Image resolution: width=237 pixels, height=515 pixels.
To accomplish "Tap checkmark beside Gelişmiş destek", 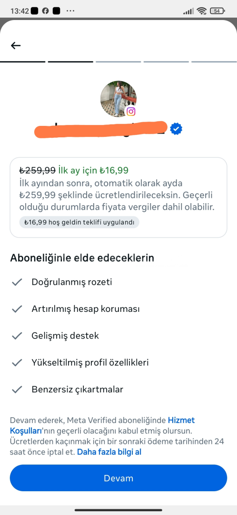I will tap(17, 336).
